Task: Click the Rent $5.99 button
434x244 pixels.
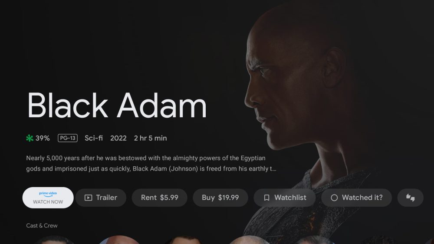Action: 159,198
